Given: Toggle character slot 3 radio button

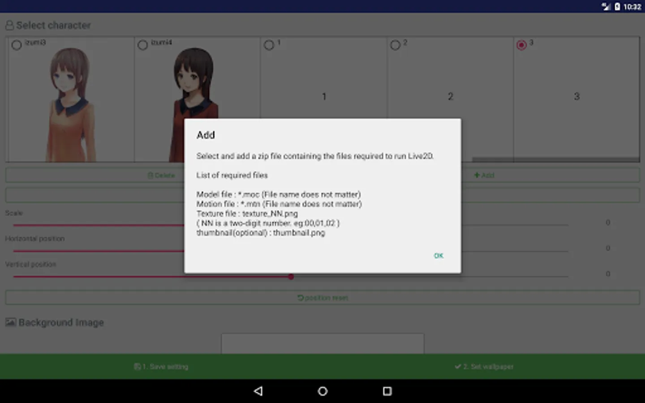Looking at the screenshot, I should 521,45.
